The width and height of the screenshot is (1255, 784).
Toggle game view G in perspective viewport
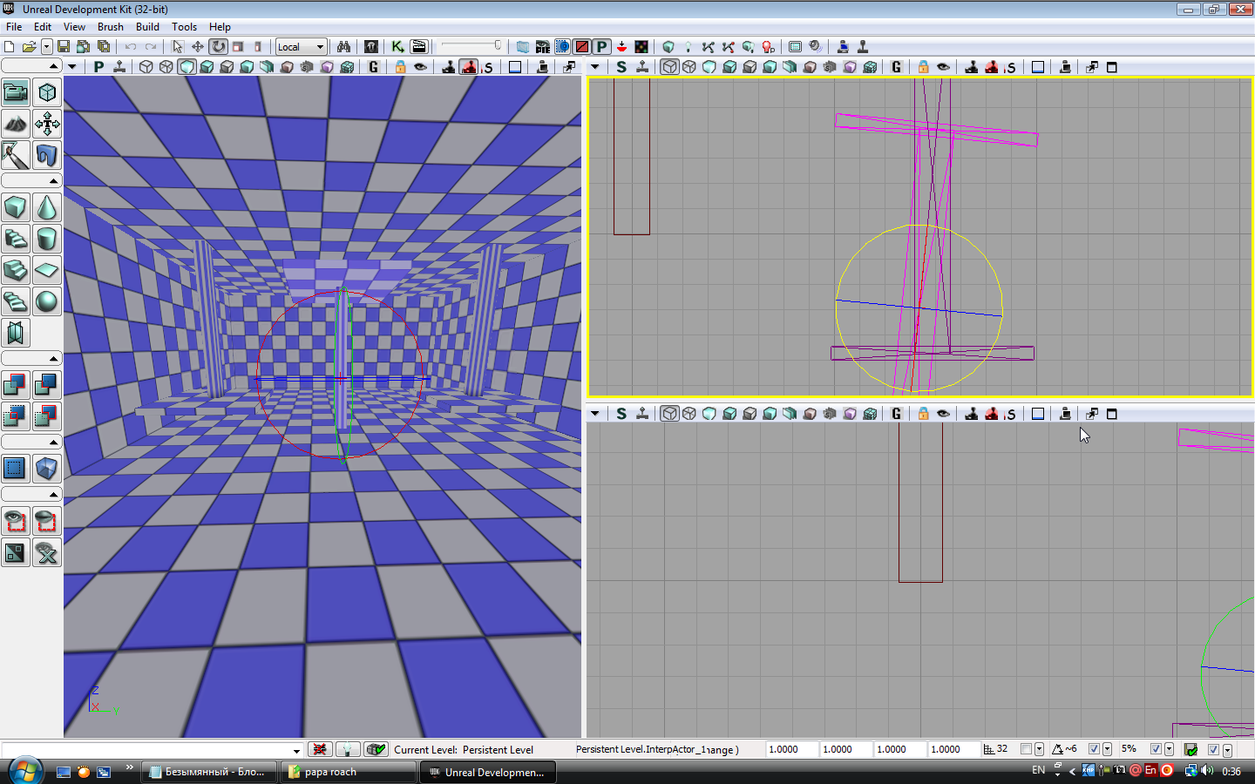pyautogui.click(x=374, y=67)
